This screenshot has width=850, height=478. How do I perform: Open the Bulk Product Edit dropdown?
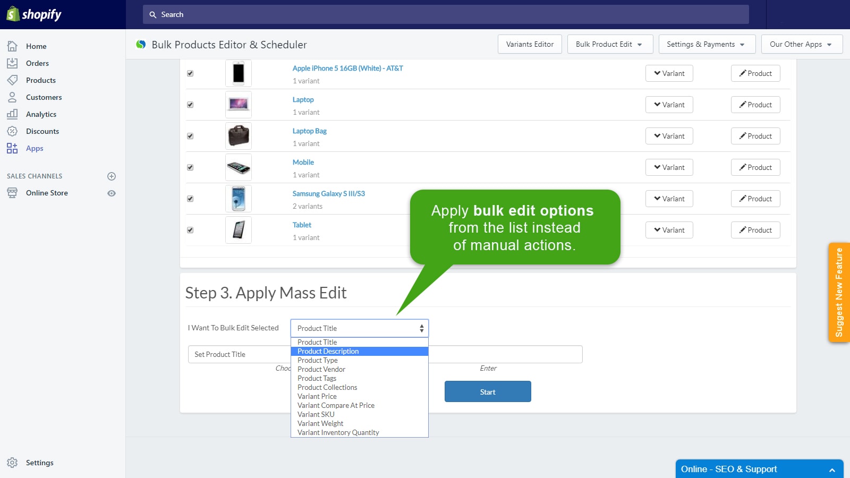click(x=610, y=44)
